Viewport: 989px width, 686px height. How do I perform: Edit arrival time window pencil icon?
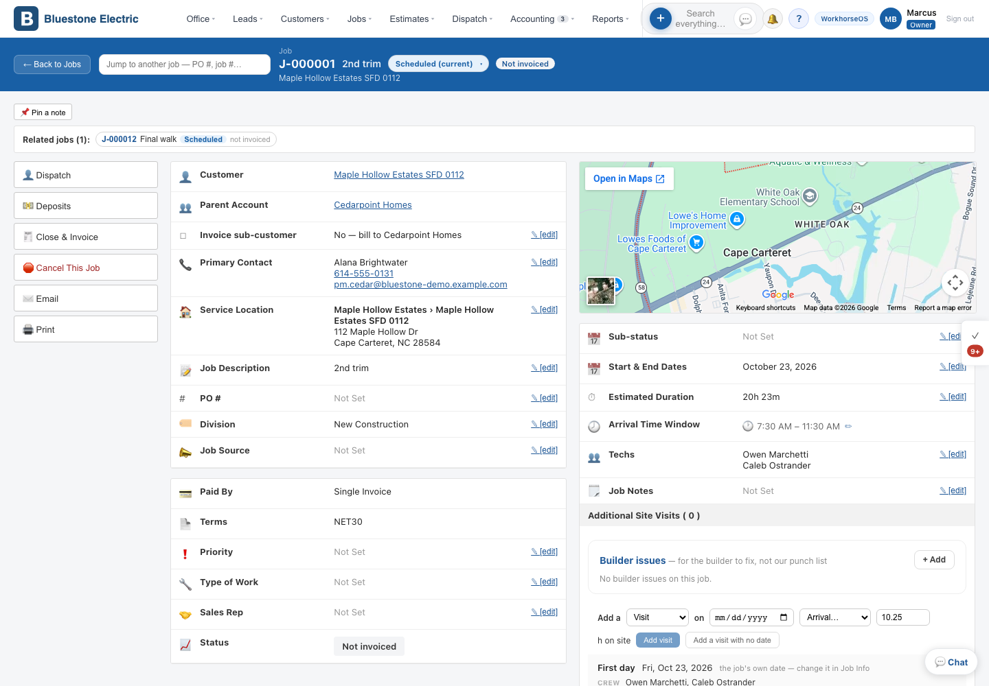point(848,427)
